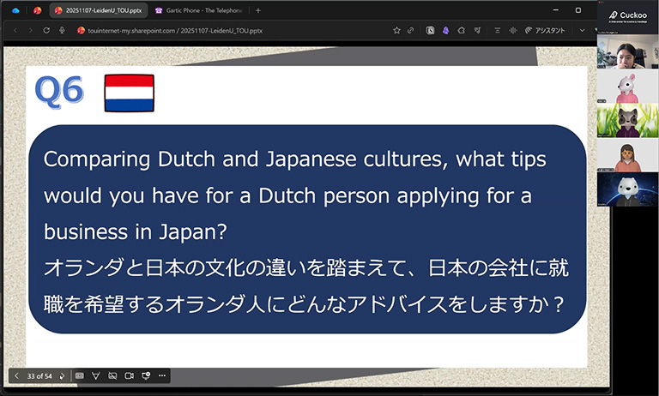Viewport: 659px width, 396px height.
Task: Copy the page link icon
Action: (411, 30)
